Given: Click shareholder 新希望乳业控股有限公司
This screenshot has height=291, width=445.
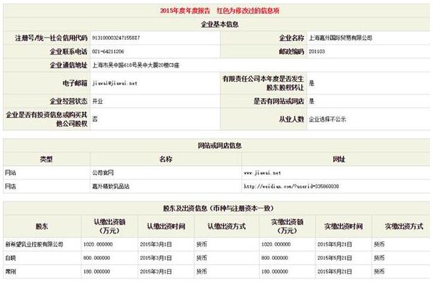Looking at the screenshot, I should point(34,244).
